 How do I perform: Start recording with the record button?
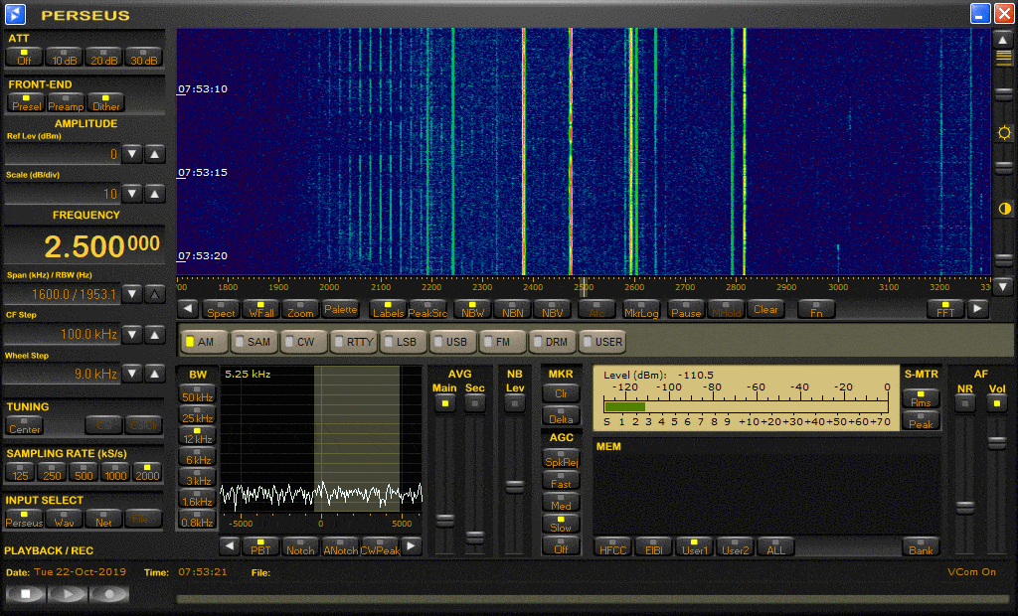coord(109,593)
